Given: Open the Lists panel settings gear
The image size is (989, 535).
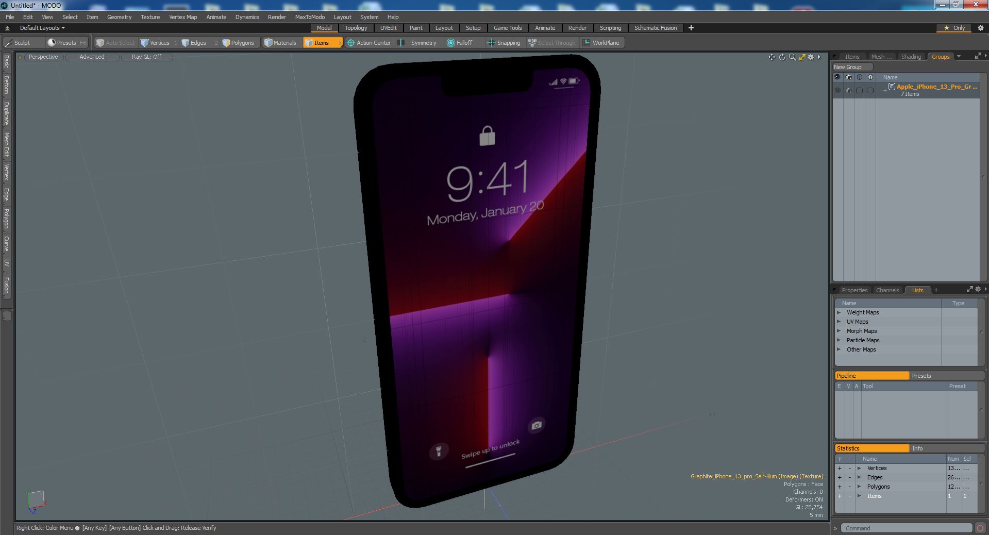Looking at the screenshot, I should click(978, 290).
